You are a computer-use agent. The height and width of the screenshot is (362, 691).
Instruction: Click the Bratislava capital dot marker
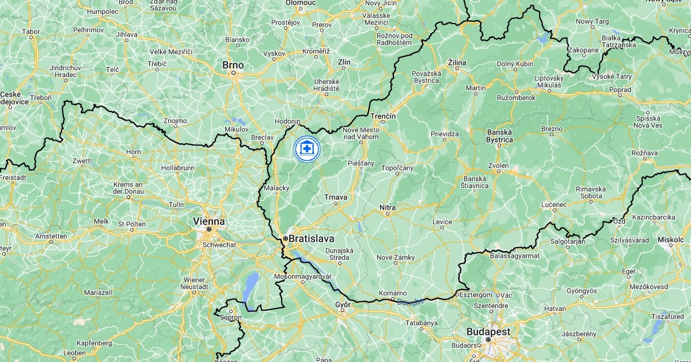point(285,238)
